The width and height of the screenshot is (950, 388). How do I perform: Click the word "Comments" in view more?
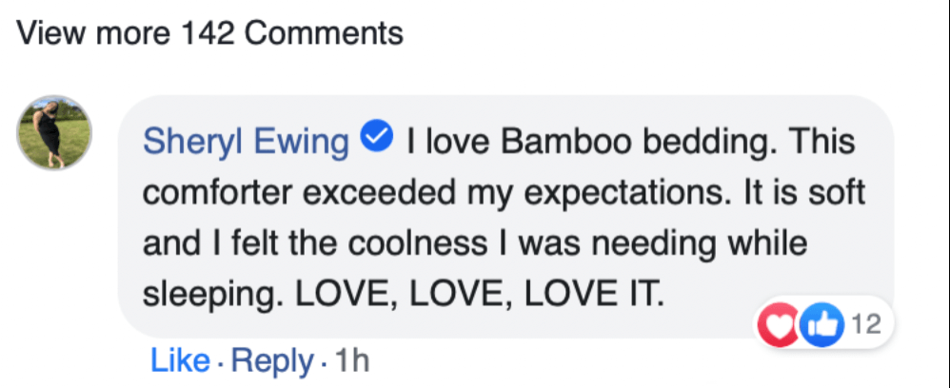pos(324,34)
